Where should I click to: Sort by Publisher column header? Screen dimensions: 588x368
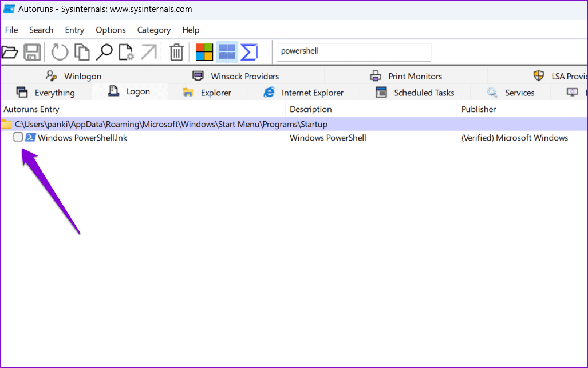522,109
